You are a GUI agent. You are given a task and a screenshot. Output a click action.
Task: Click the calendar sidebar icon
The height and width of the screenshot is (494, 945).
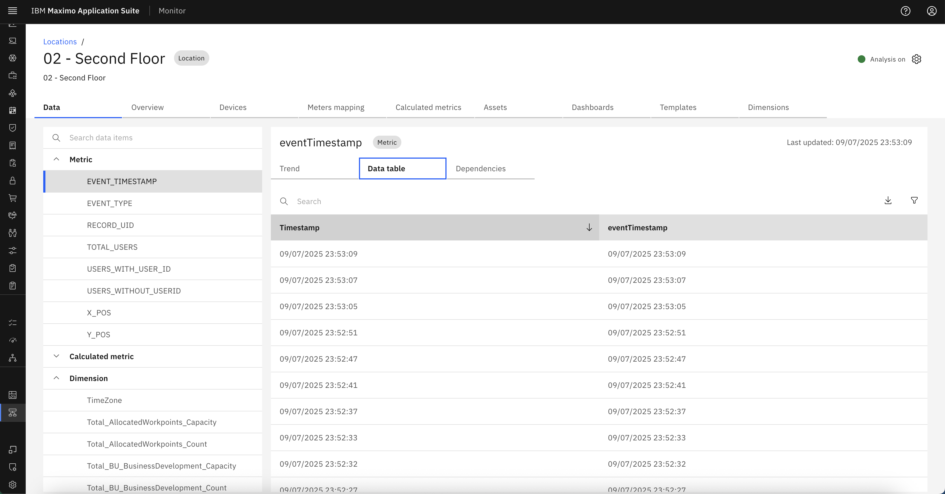tap(13, 111)
